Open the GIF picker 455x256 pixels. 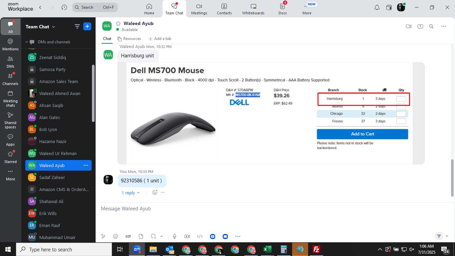pyautogui.click(x=128, y=236)
